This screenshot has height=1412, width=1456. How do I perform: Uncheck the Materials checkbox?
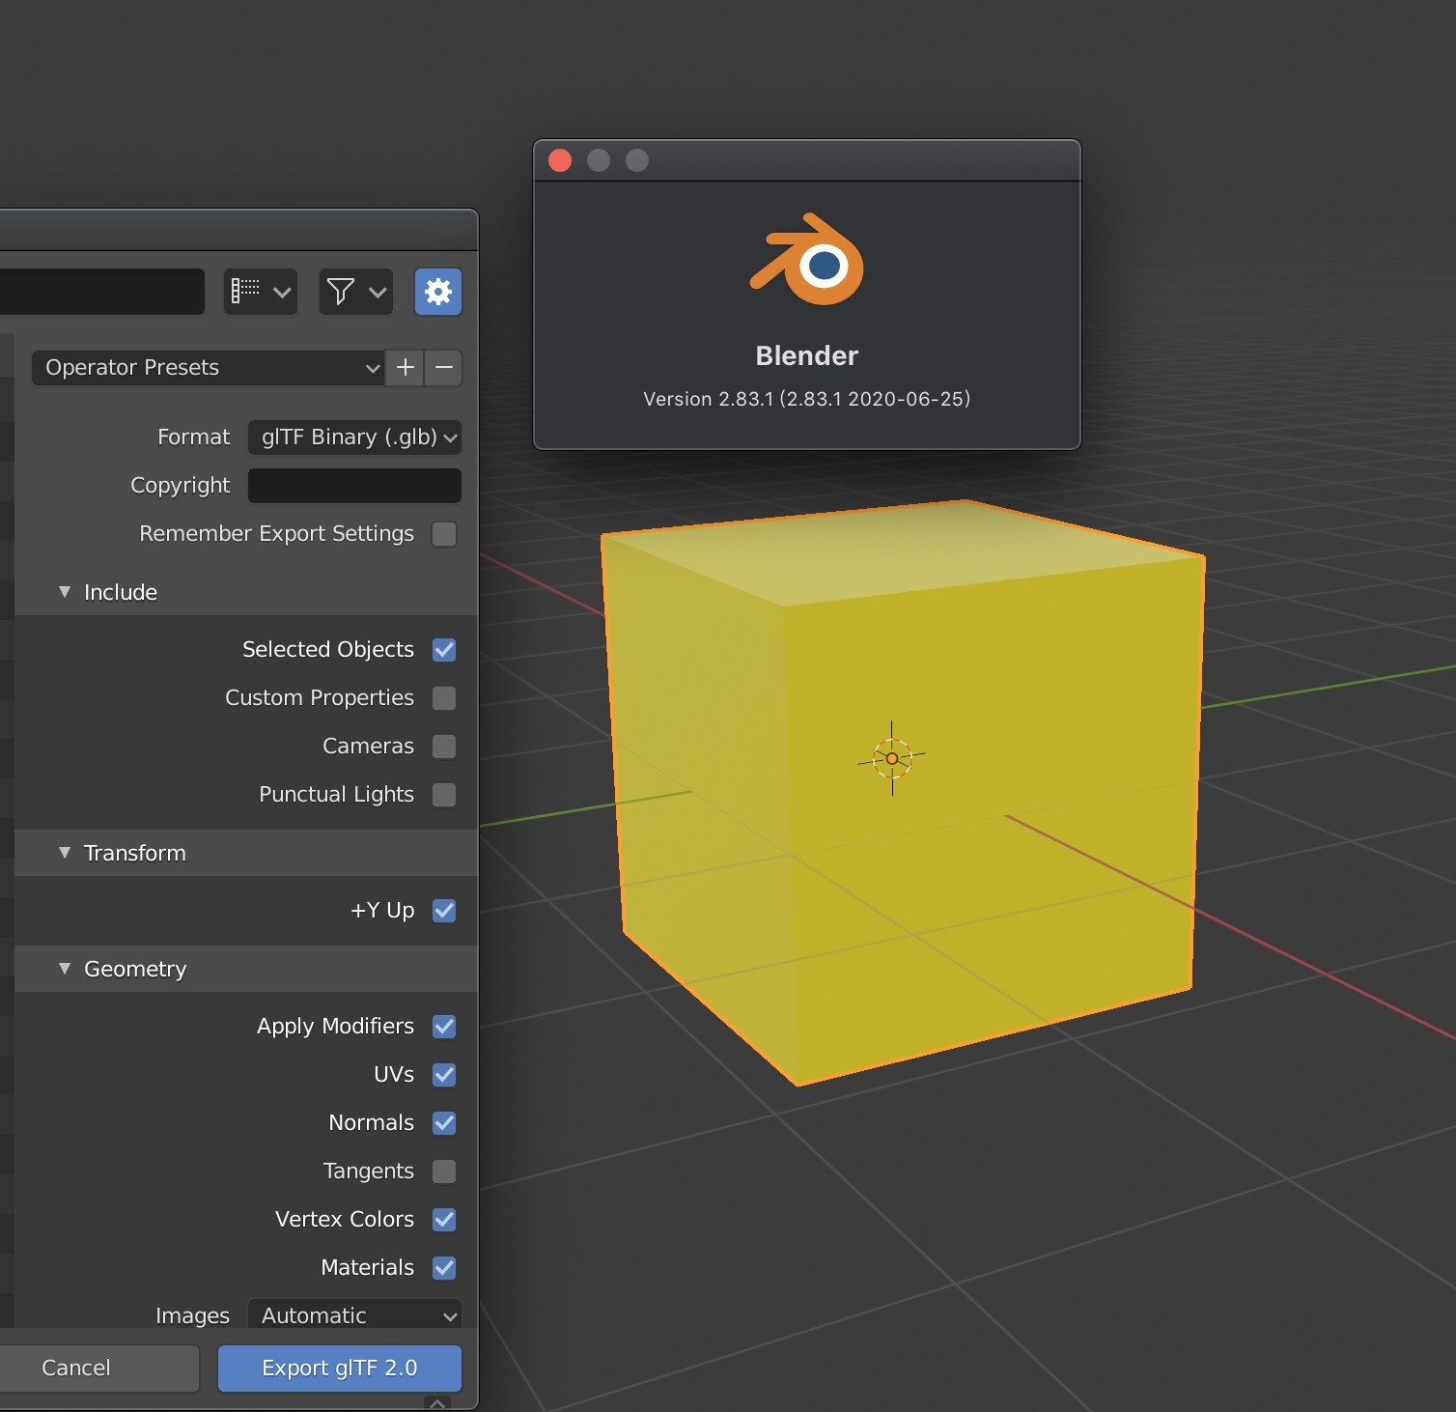click(x=444, y=1268)
